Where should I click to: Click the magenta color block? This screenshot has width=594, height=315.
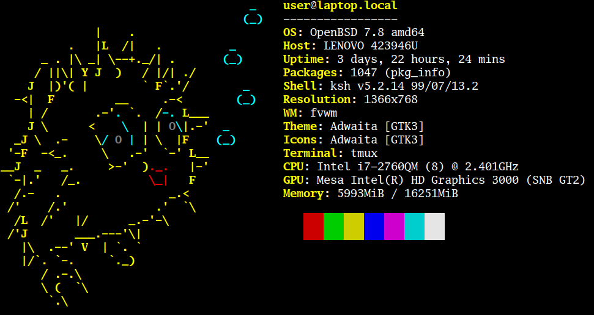click(395, 226)
